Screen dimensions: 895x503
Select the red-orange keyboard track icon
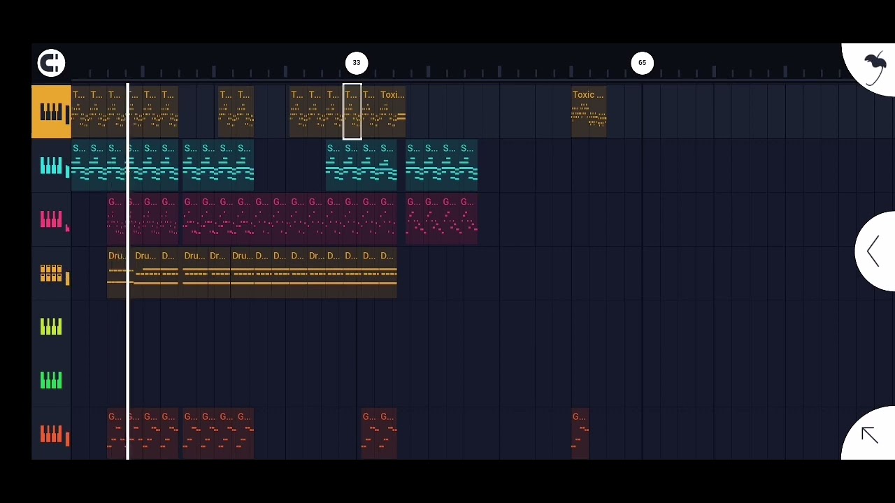pyautogui.click(x=51, y=435)
